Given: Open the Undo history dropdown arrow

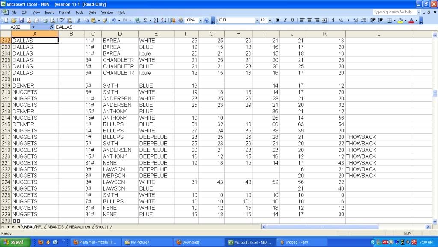Looking at the screenshot, I should click(x=119, y=20).
